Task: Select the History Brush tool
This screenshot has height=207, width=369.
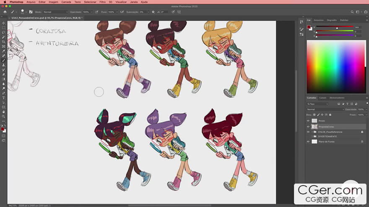Action: click(3, 70)
